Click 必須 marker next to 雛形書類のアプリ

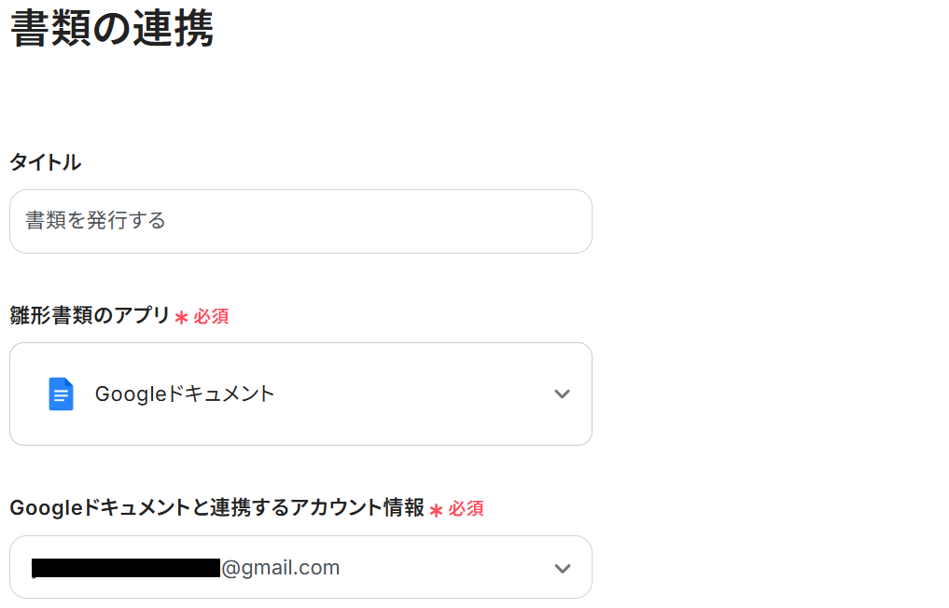[x=211, y=317]
